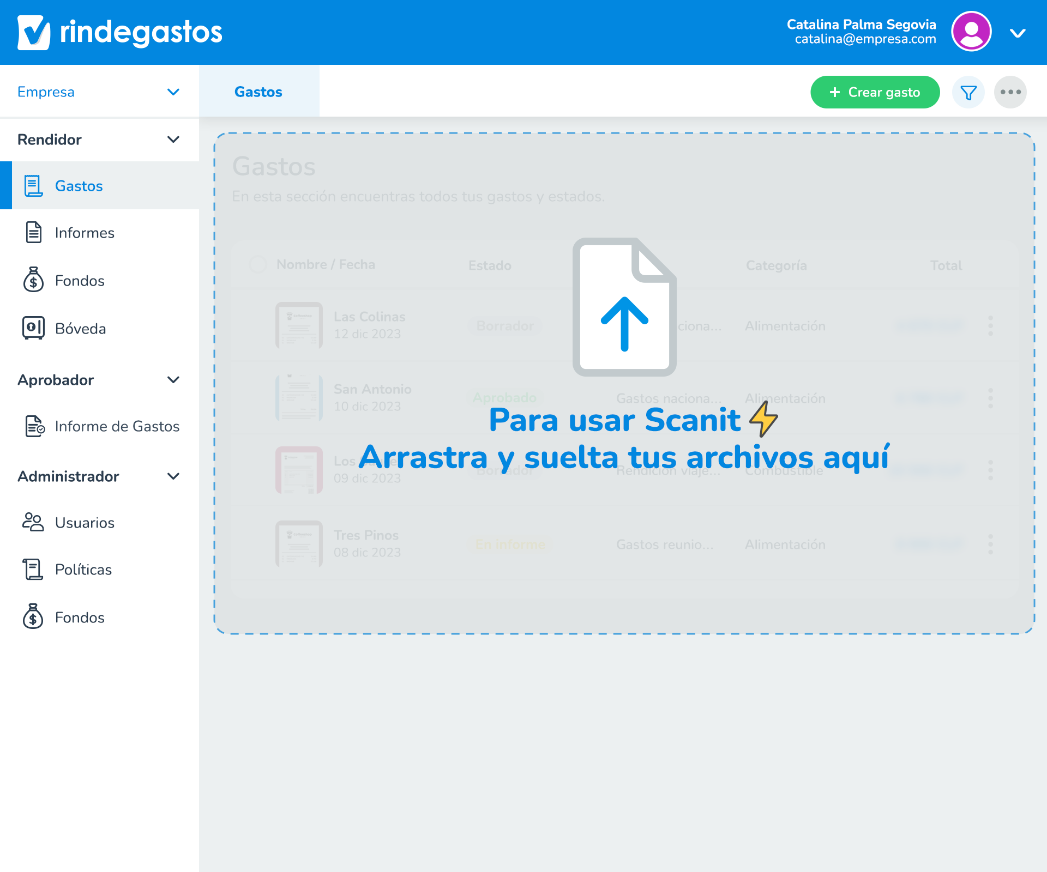The height and width of the screenshot is (872, 1047).
Task: Click the row options dots for Las Colinas
Action: [991, 325]
